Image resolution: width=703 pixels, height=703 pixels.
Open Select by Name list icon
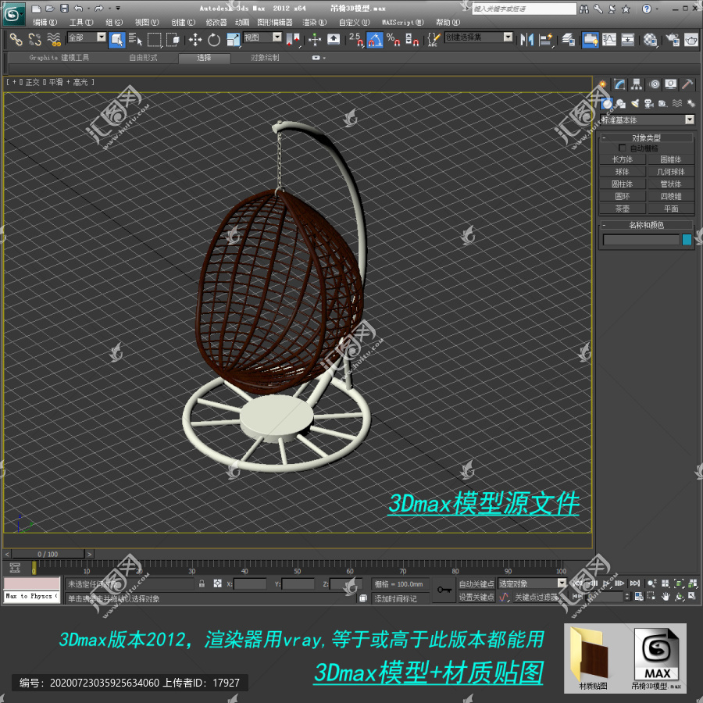[x=135, y=40]
